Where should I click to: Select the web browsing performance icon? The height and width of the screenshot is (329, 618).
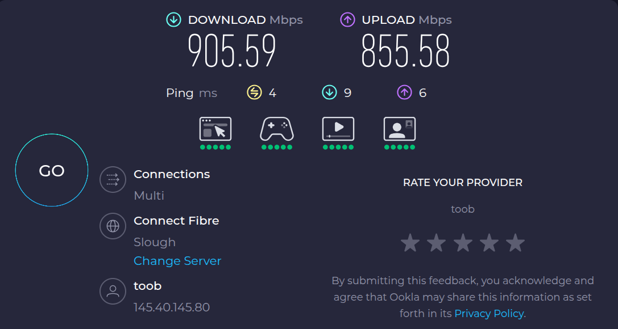pyautogui.click(x=215, y=129)
